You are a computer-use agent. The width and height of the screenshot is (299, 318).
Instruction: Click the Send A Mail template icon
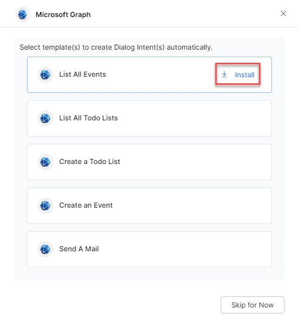click(45, 249)
